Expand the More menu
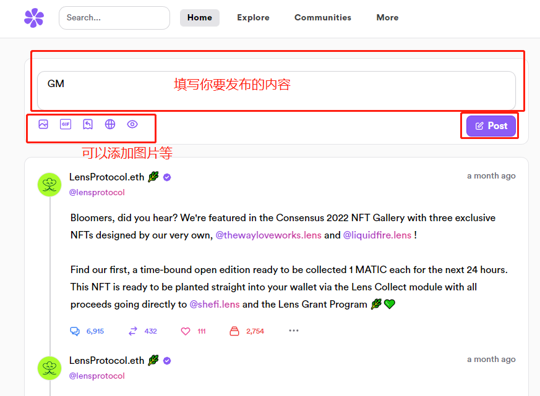Image resolution: width=540 pixels, height=396 pixels. (387, 17)
